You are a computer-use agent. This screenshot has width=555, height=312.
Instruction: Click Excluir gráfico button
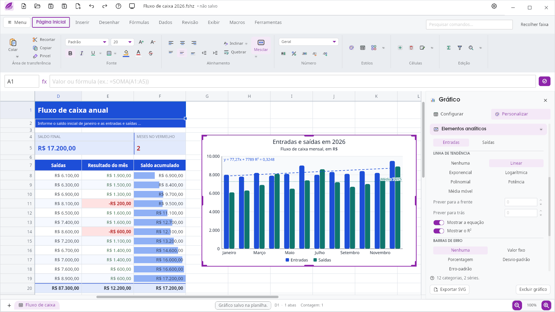click(x=533, y=289)
